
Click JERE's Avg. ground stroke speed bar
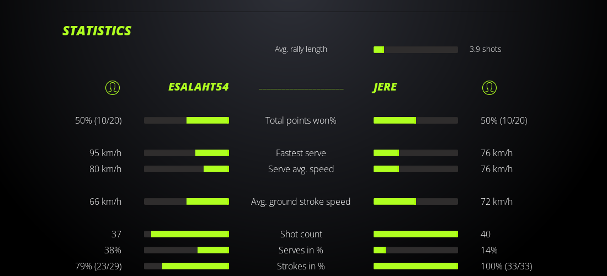coord(416,201)
